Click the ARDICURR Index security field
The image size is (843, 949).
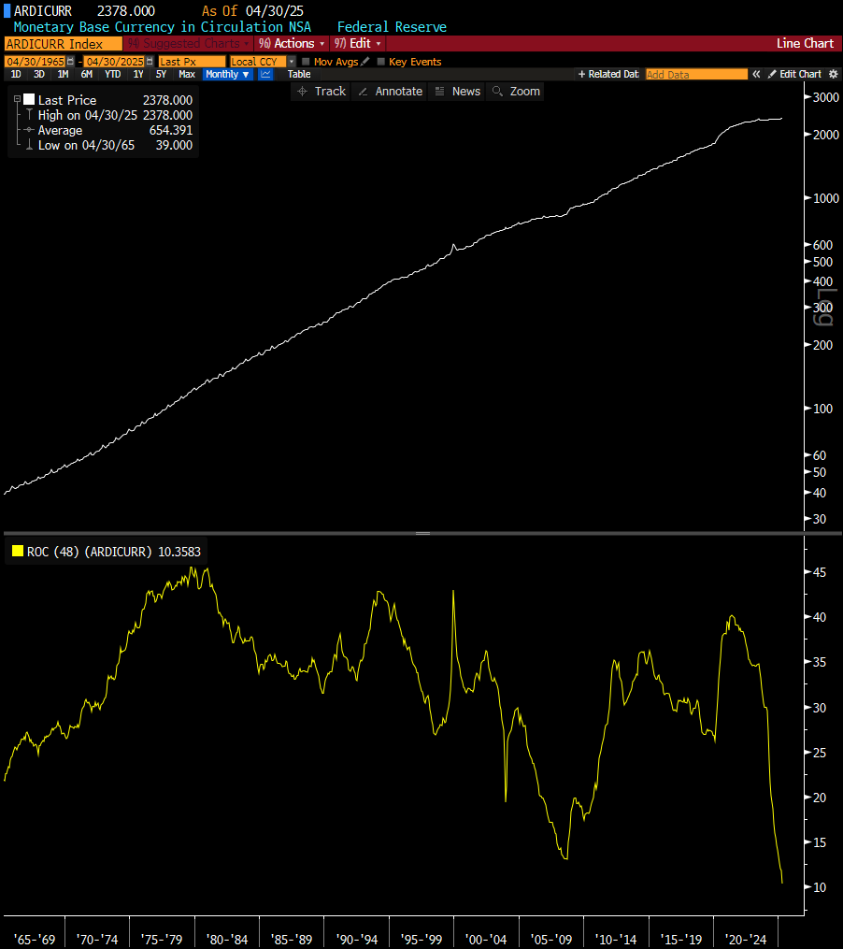point(63,44)
